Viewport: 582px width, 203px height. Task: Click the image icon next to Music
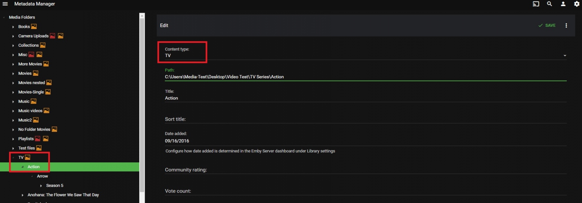coord(33,101)
